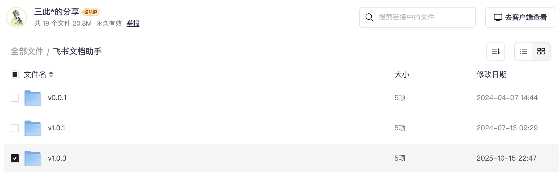Check the v0.0.1 folder checkbox
Screen dimensions: 559x188
15,98
